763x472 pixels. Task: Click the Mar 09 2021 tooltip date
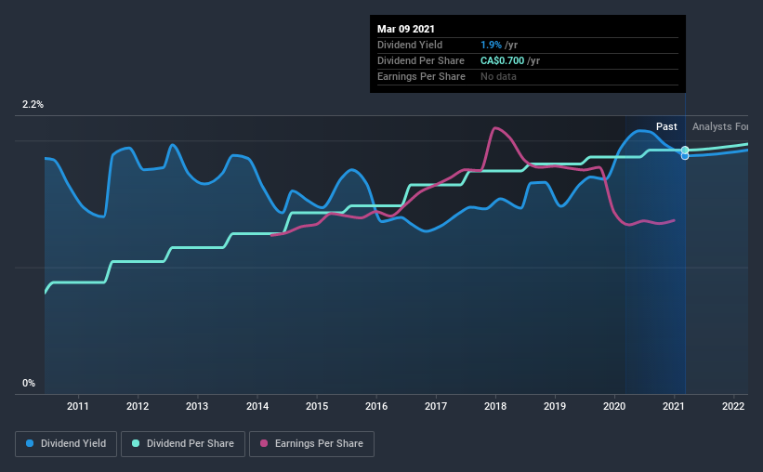pyautogui.click(x=406, y=29)
